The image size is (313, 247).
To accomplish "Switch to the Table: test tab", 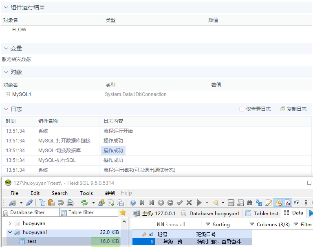I will pyautogui.click(x=262, y=213).
